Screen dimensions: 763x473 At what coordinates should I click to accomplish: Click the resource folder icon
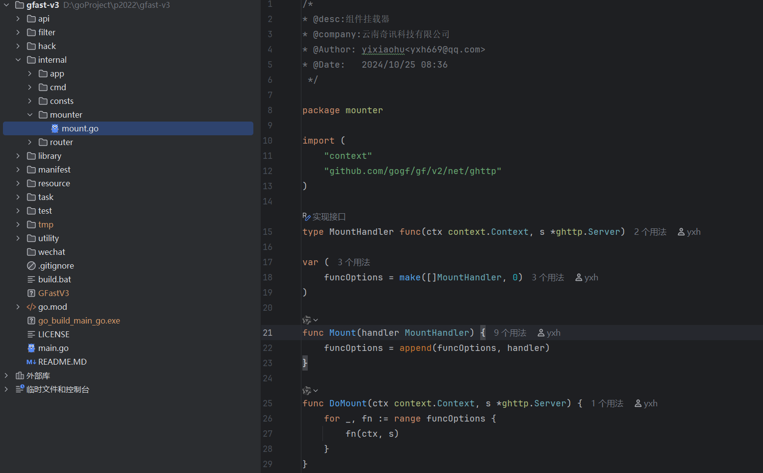31,183
